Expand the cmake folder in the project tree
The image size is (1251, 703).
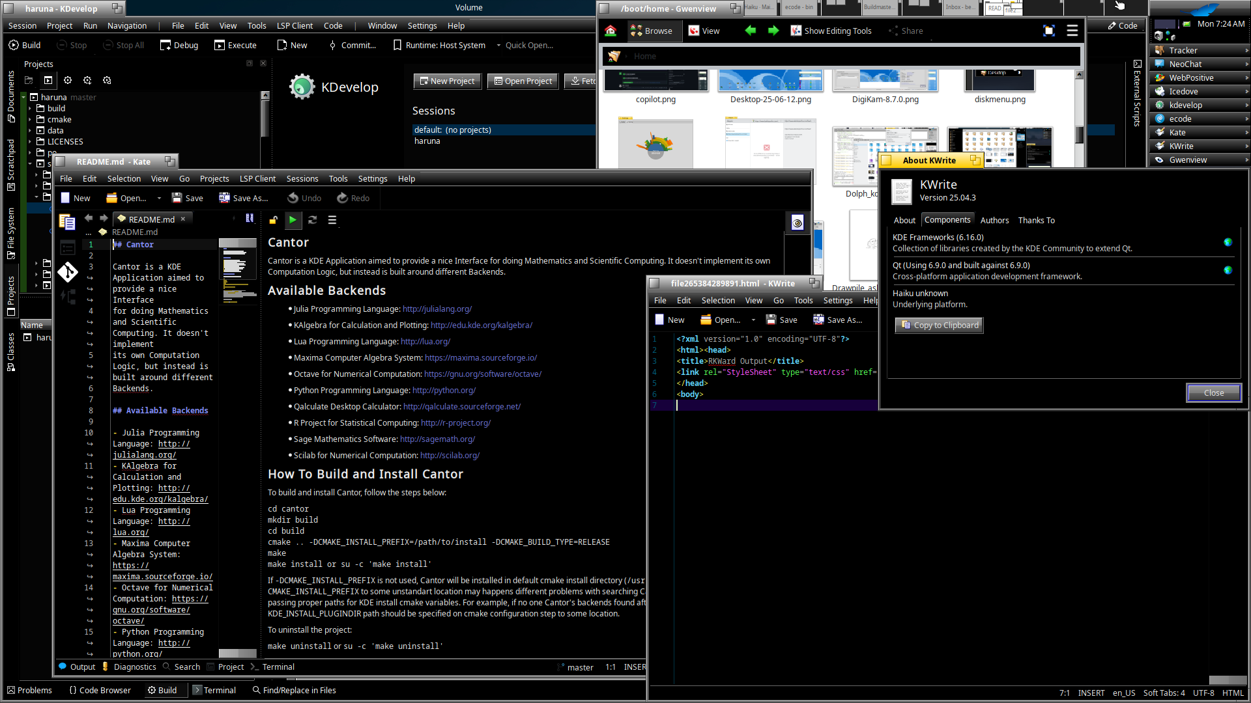(30, 120)
